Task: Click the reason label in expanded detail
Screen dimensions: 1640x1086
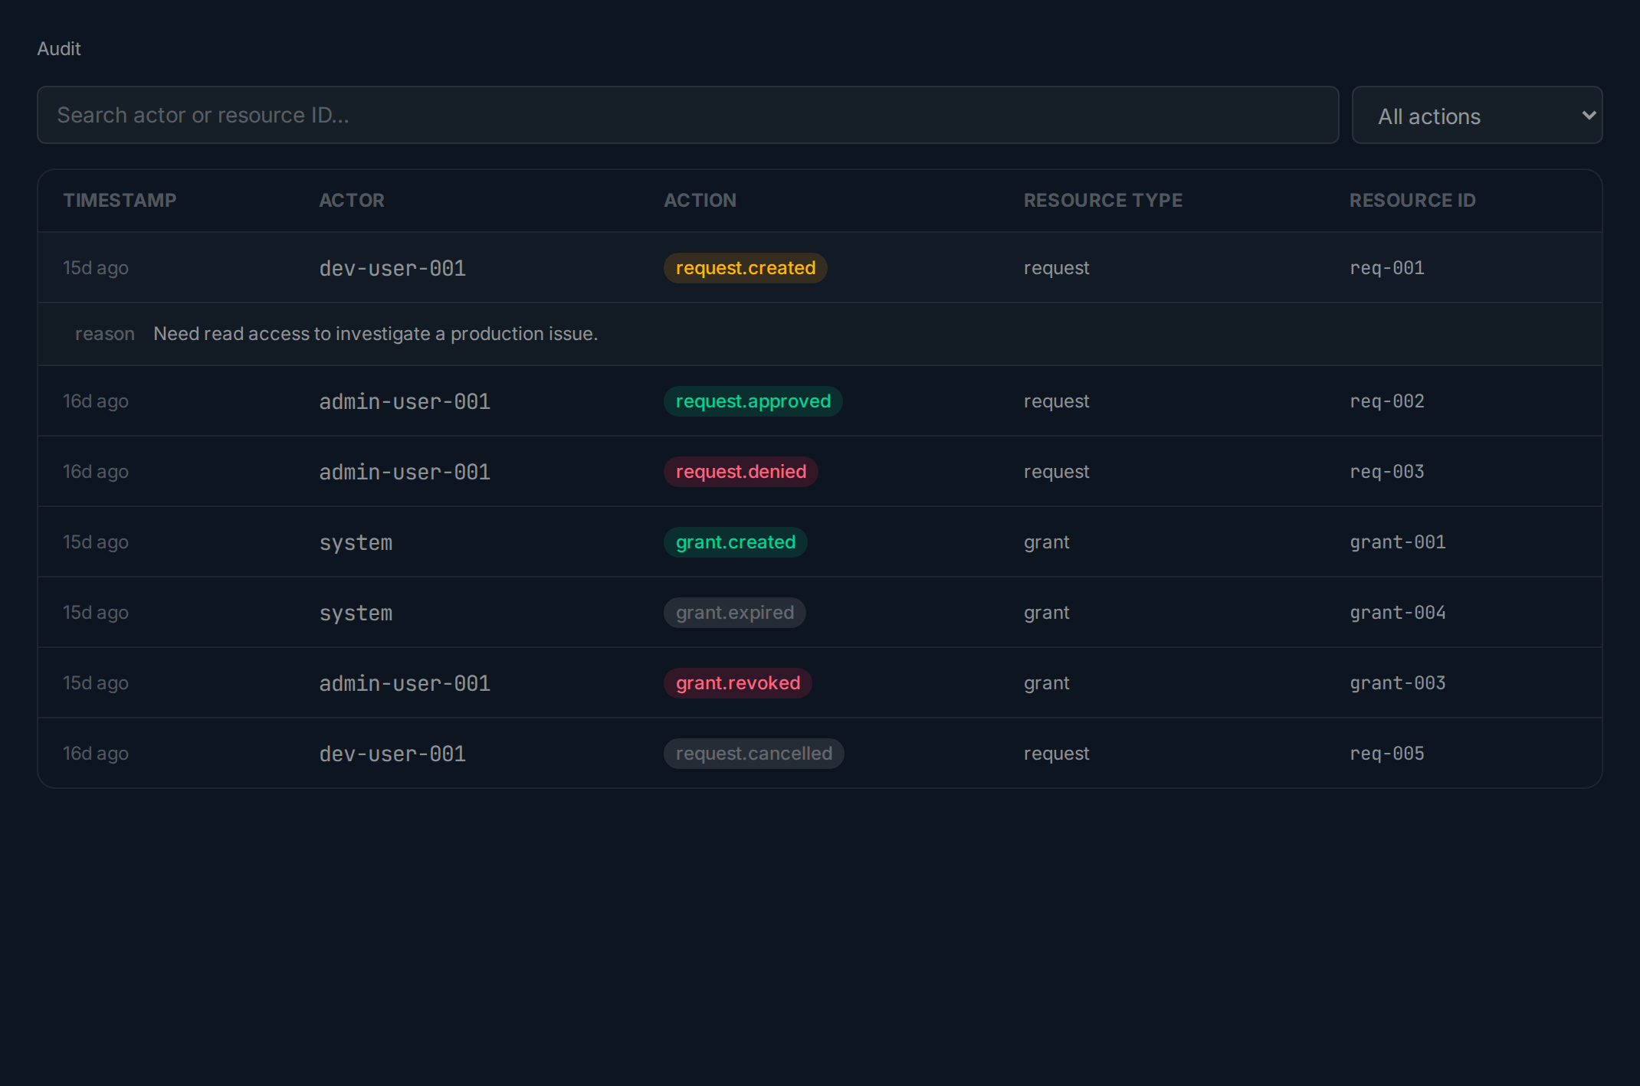Action: click(x=105, y=334)
